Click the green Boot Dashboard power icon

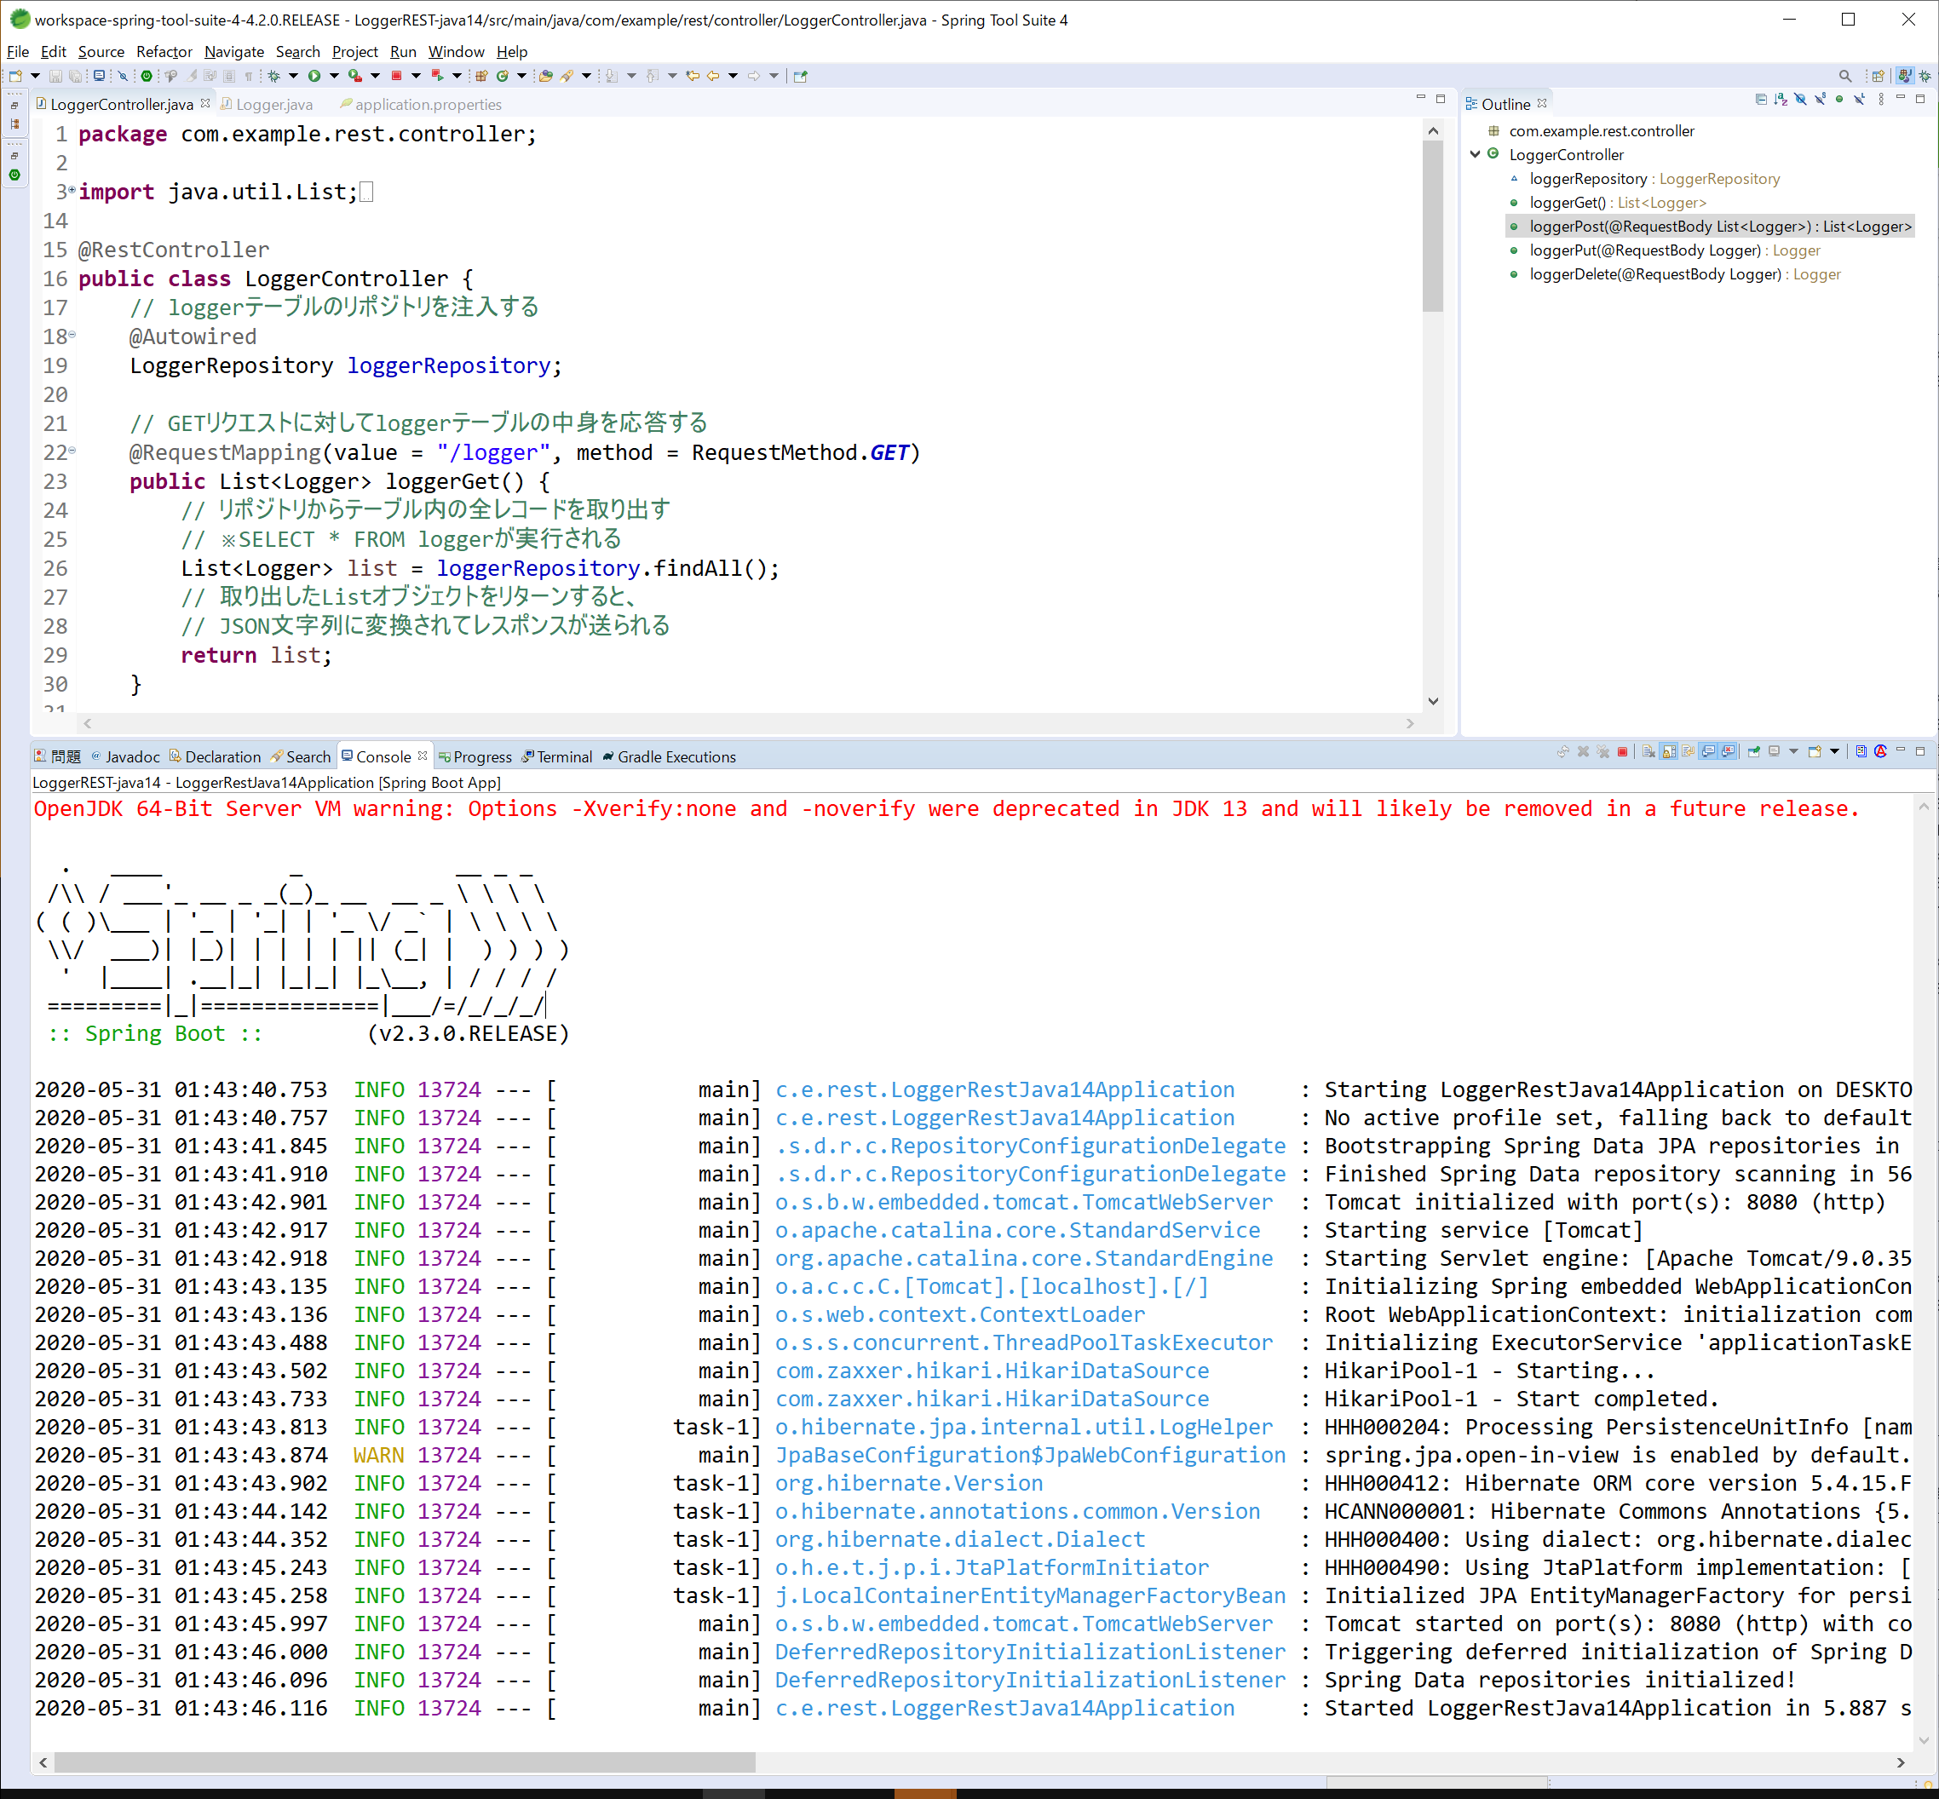click(146, 76)
